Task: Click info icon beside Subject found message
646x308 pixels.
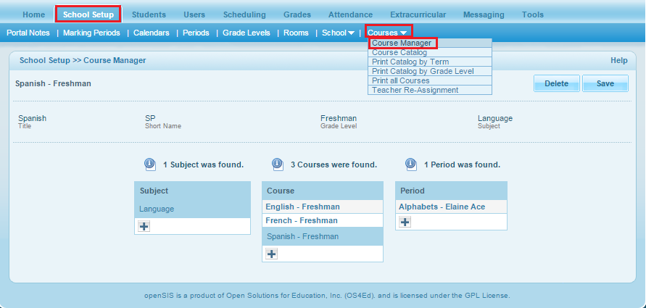Action: point(149,164)
